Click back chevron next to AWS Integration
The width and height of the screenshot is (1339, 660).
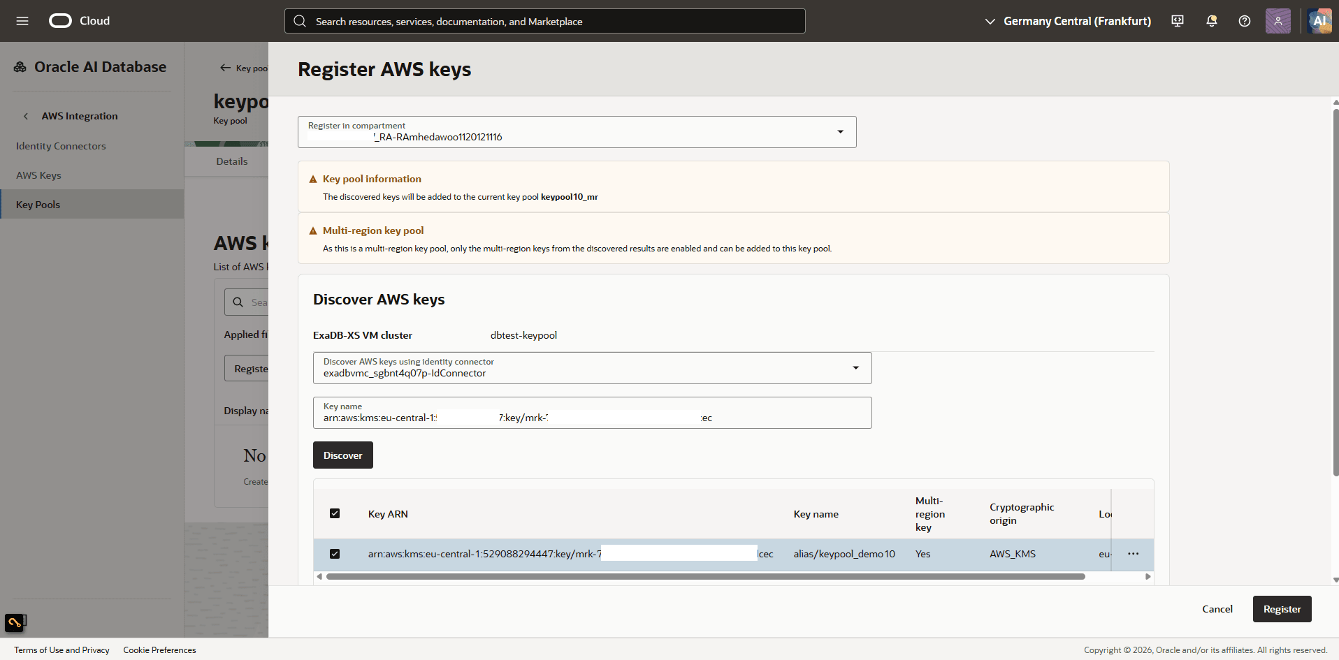[x=26, y=116]
